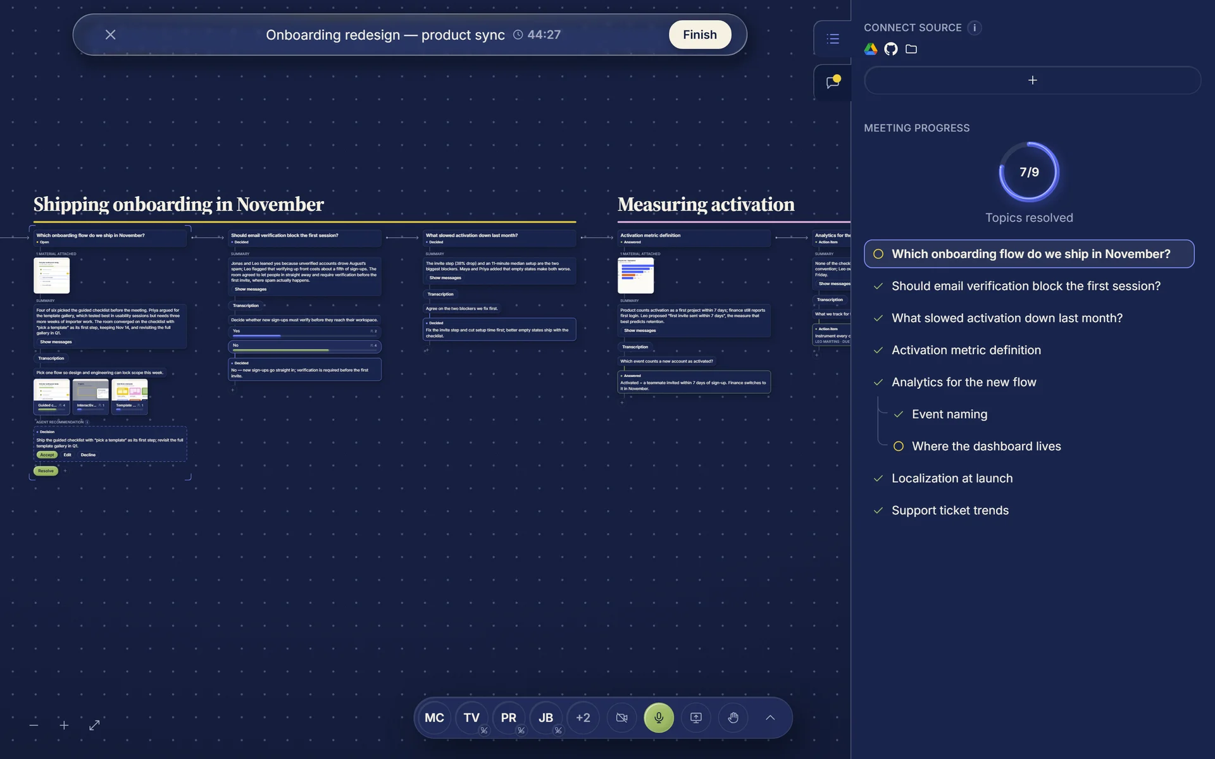Viewport: 1215px width, 759px height.
Task: Select 'What slowed activation down last month?' topic
Action: pos(1029,318)
